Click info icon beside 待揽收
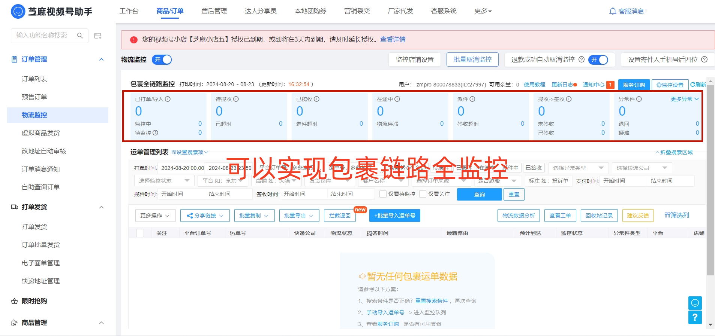 coord(236,99)
